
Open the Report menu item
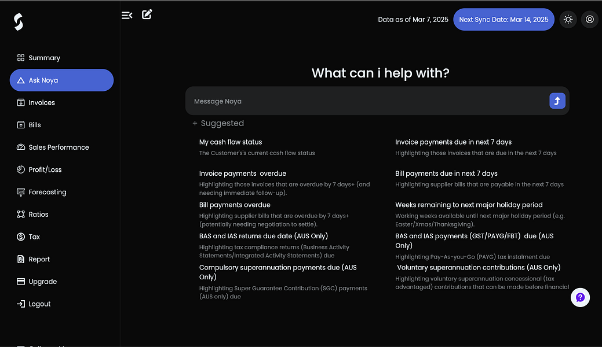(39, 259)
